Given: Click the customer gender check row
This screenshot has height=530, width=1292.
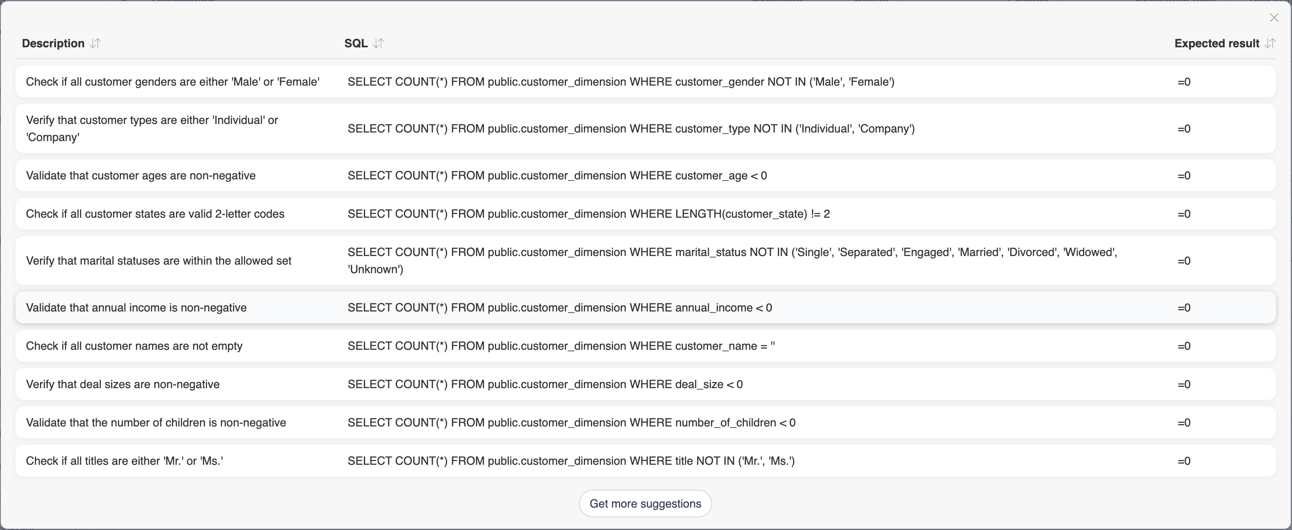Looking at the screenshot, I should [x=646, y=82].
